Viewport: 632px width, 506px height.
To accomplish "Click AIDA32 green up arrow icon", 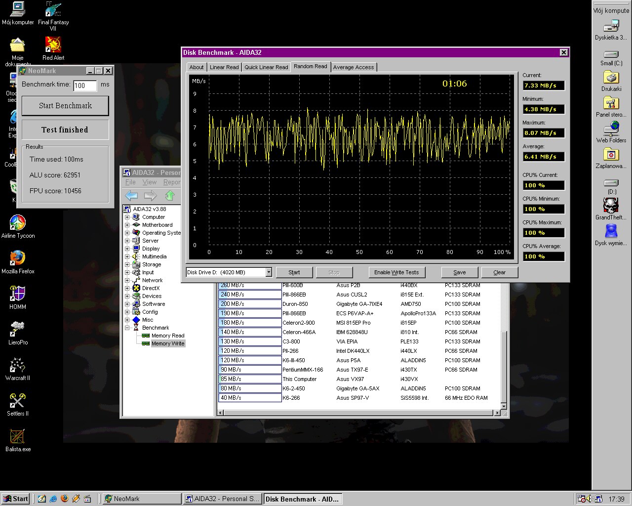I will point(170,195).
